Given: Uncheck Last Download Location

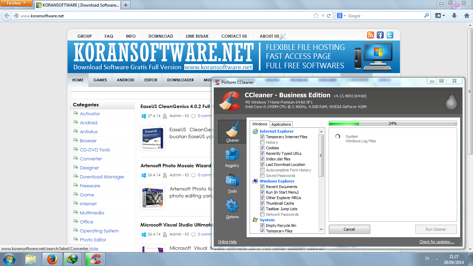Looking at the screenshot, I should pos(262,165).
